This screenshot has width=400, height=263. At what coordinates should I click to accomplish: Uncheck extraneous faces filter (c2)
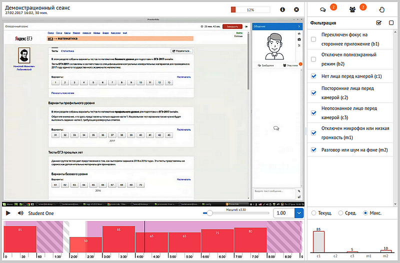(314, 93)
